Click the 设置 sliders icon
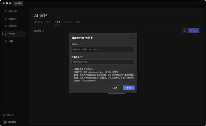Screen dimensions: 206x126 coord(5,41)
